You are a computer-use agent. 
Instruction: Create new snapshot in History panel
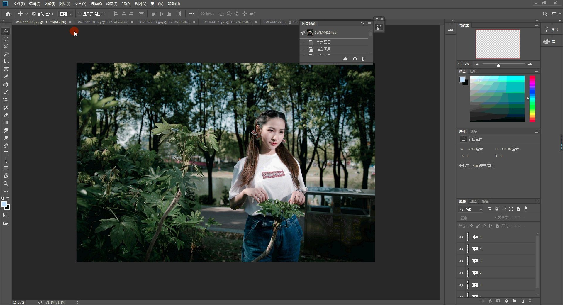click(x=355, y=59)
